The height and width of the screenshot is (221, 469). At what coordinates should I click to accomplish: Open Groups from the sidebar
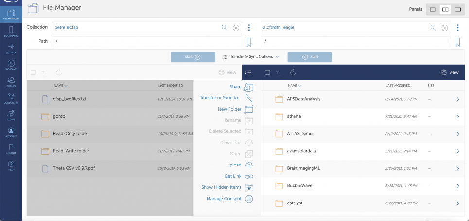[x=11, y=81]
